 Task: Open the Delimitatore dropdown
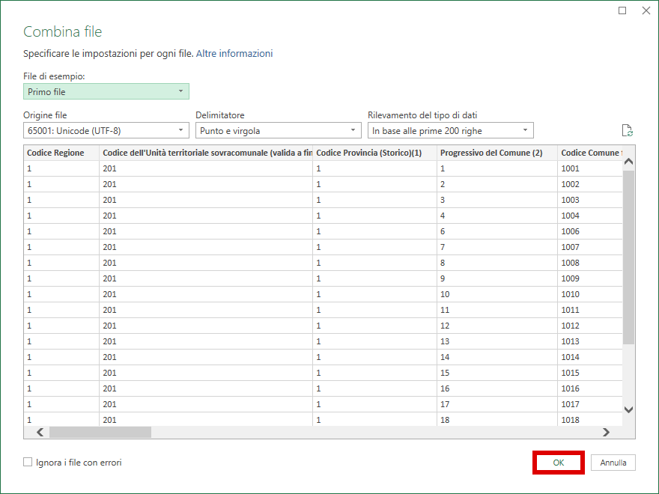278,129
